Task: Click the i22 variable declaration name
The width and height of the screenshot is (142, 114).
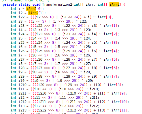Action: tap(21, 17)
